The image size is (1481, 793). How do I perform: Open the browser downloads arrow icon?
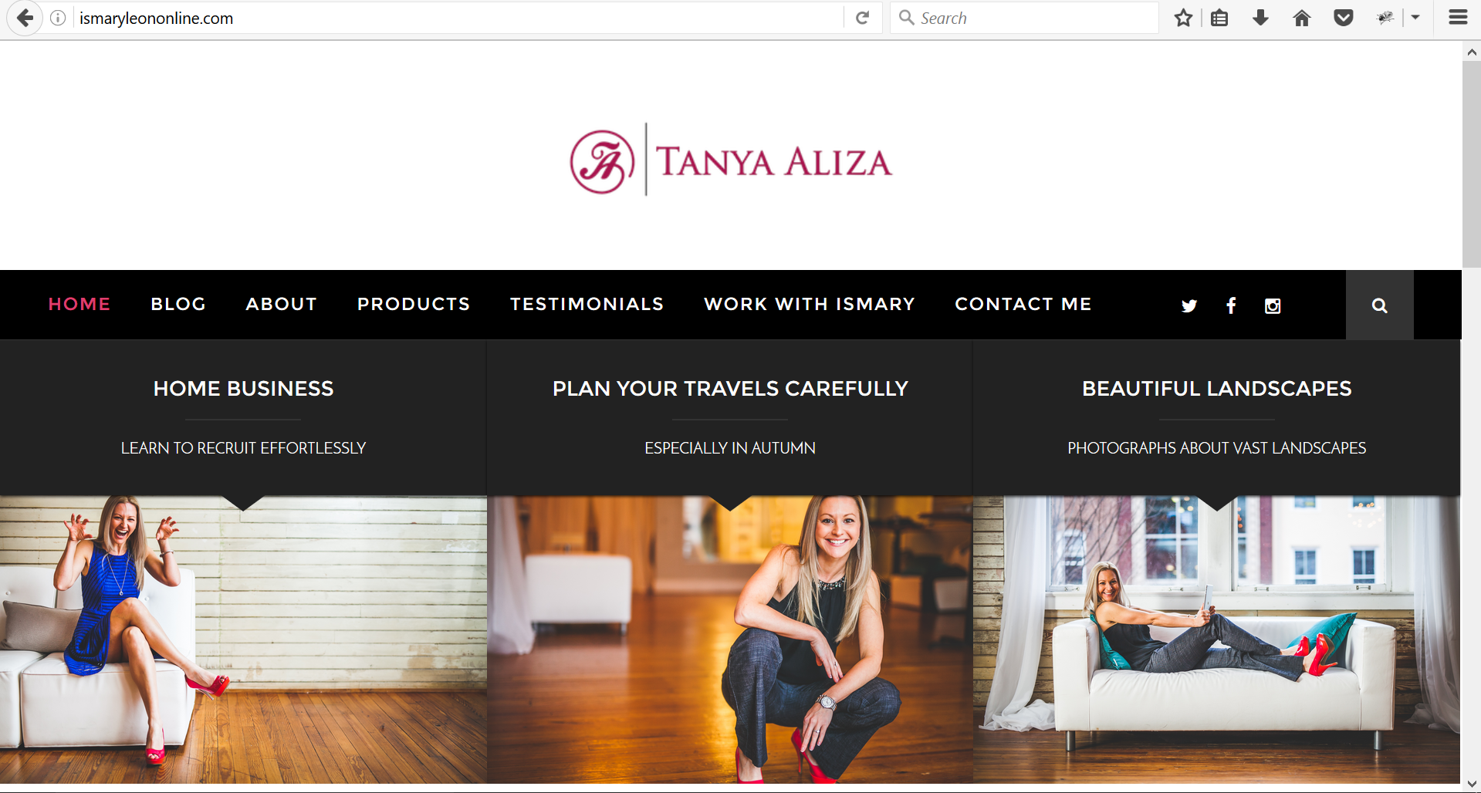pos(1260,18)
